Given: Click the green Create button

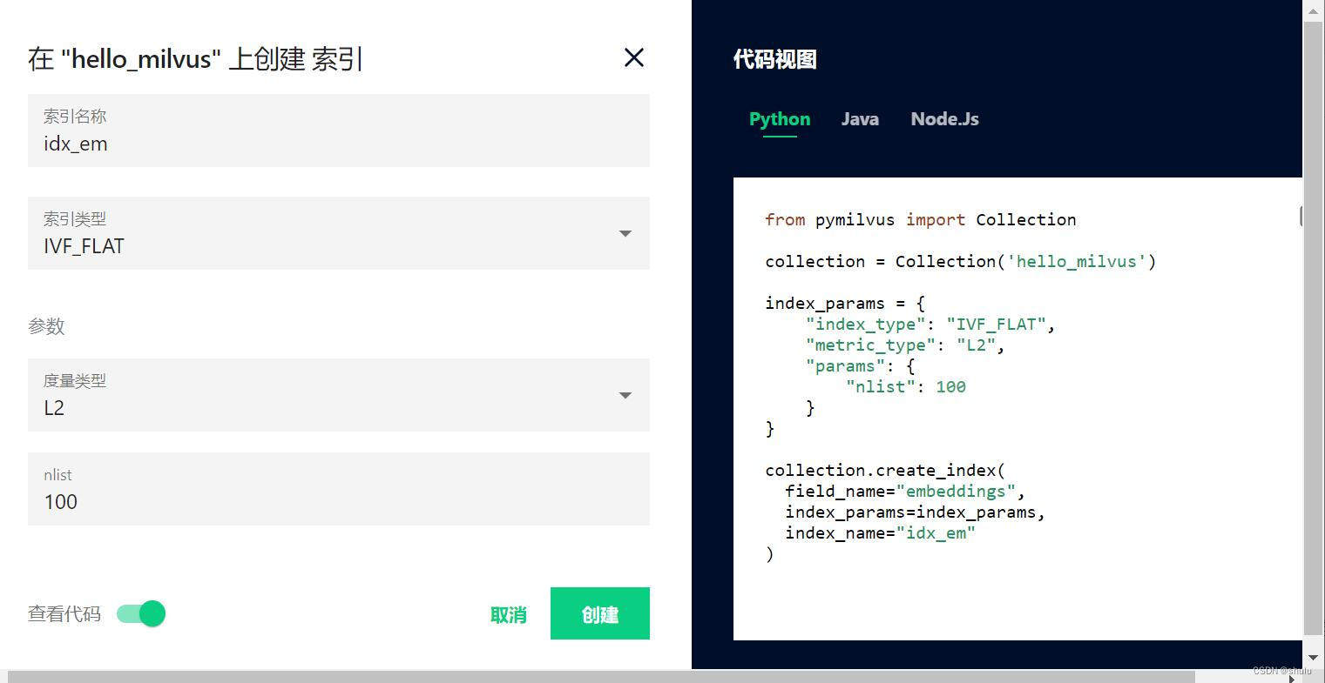Looking at the screenshot, I should pyautogui.click(x=600, y=613).
